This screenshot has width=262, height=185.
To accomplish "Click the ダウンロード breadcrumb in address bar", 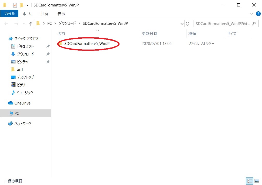I will coord(67,23).
